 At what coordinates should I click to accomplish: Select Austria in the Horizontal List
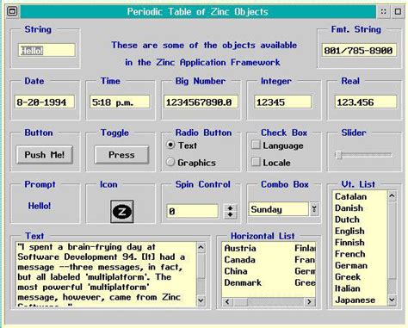240,248
